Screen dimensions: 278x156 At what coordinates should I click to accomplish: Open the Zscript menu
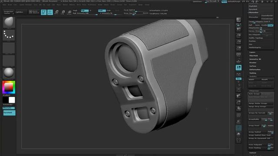click(x=147, y=5)
